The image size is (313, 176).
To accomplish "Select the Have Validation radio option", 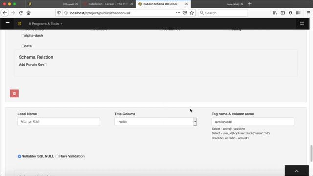I will click(57, 156).
